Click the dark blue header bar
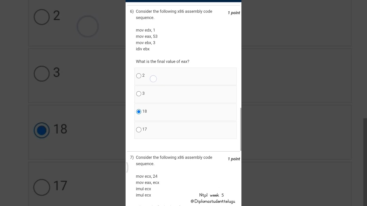Viewport: 367px width, 206px height. [x=183, y=1]
